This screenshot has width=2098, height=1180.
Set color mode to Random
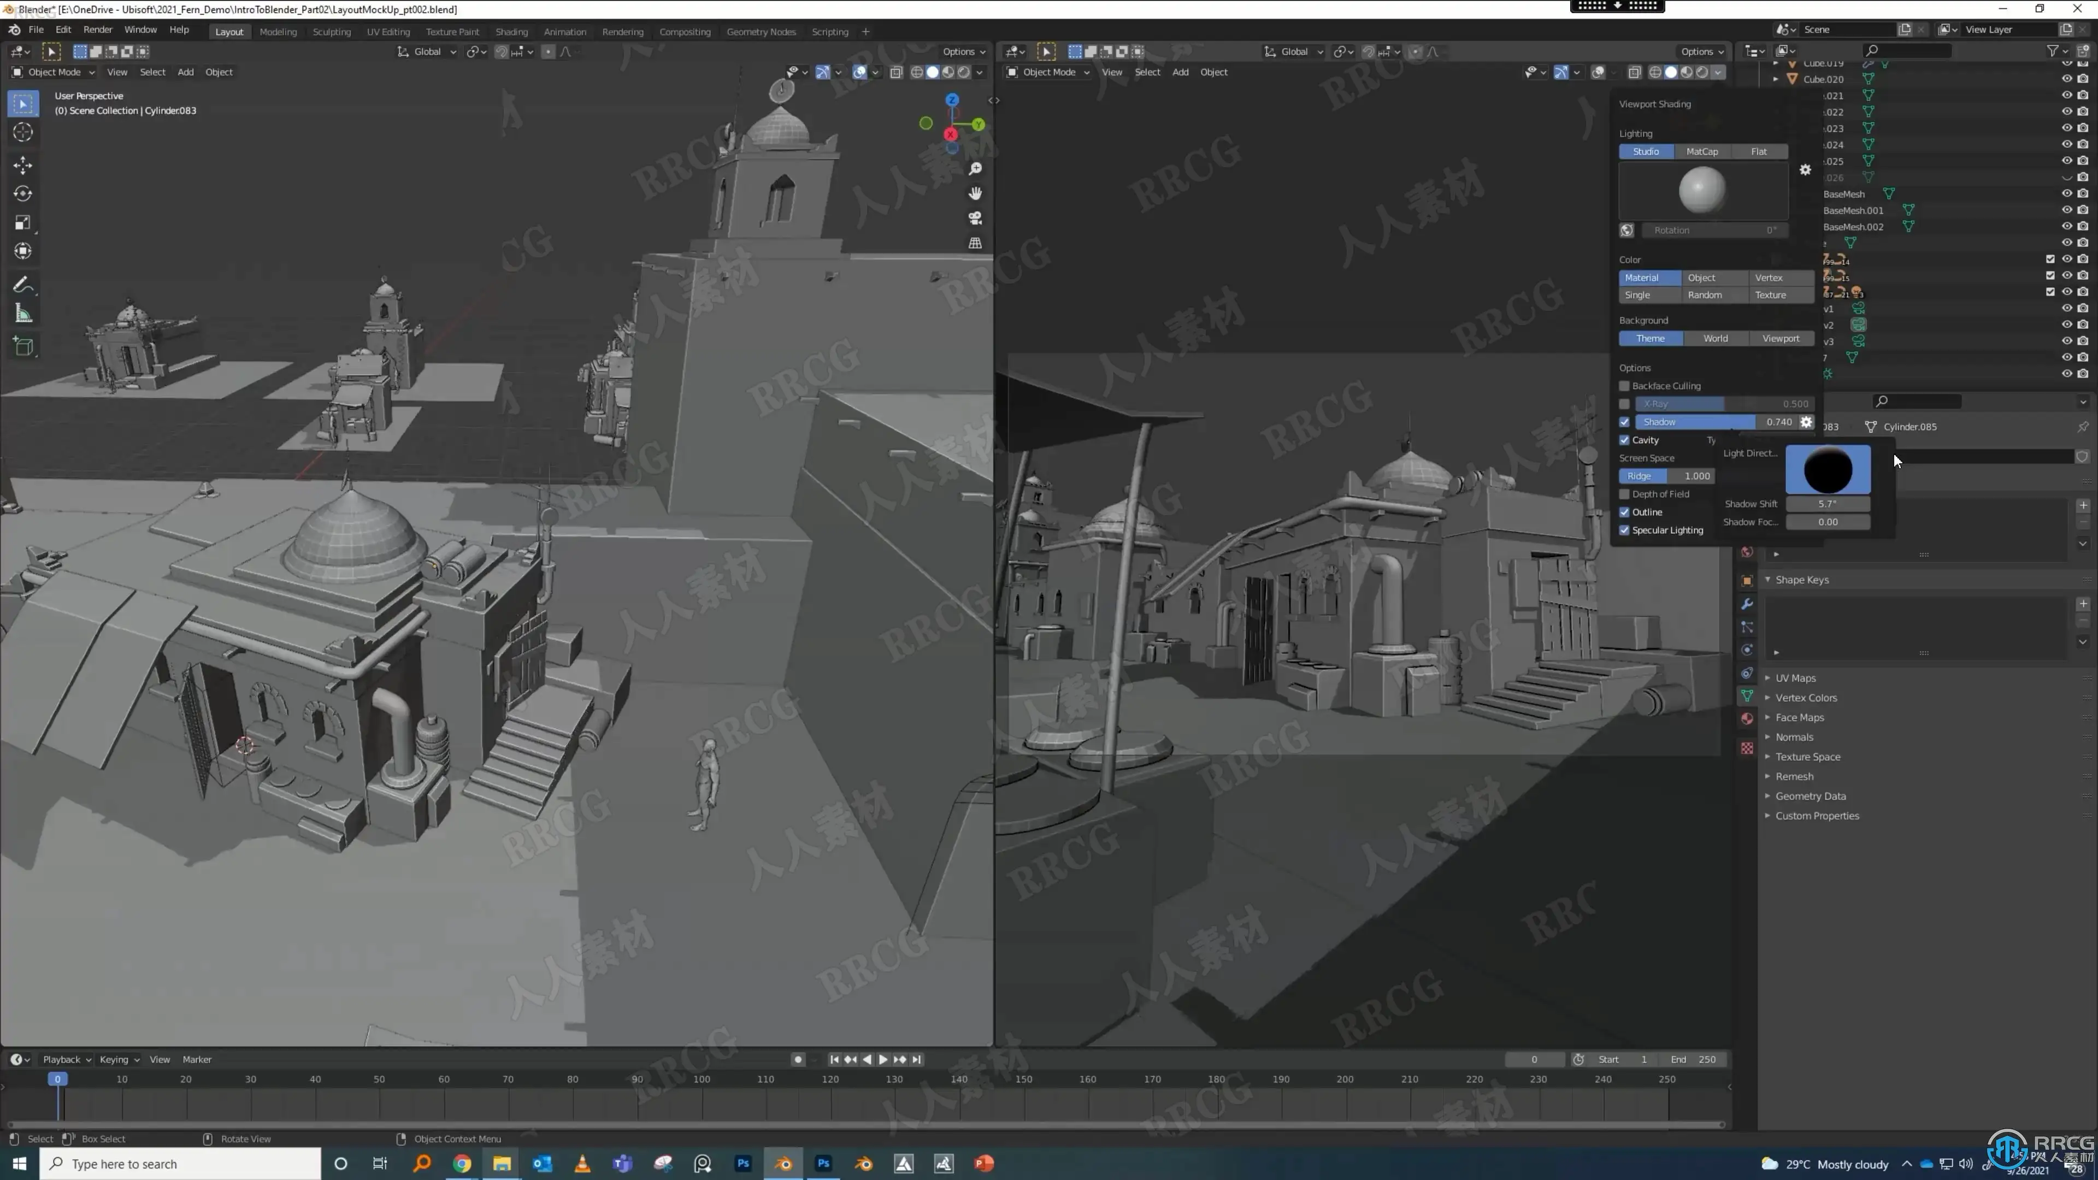(x=1705, y=295)
